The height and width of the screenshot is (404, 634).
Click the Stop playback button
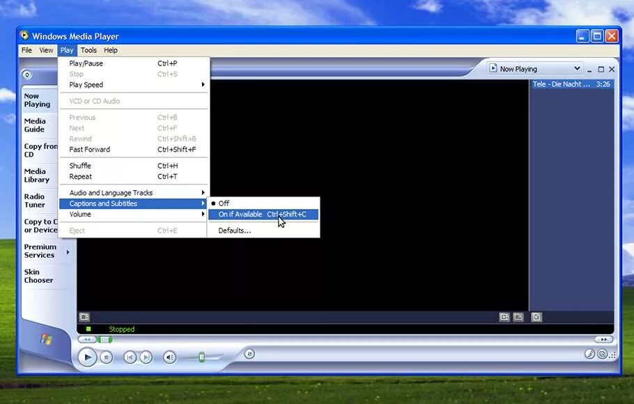click(107, 357)
